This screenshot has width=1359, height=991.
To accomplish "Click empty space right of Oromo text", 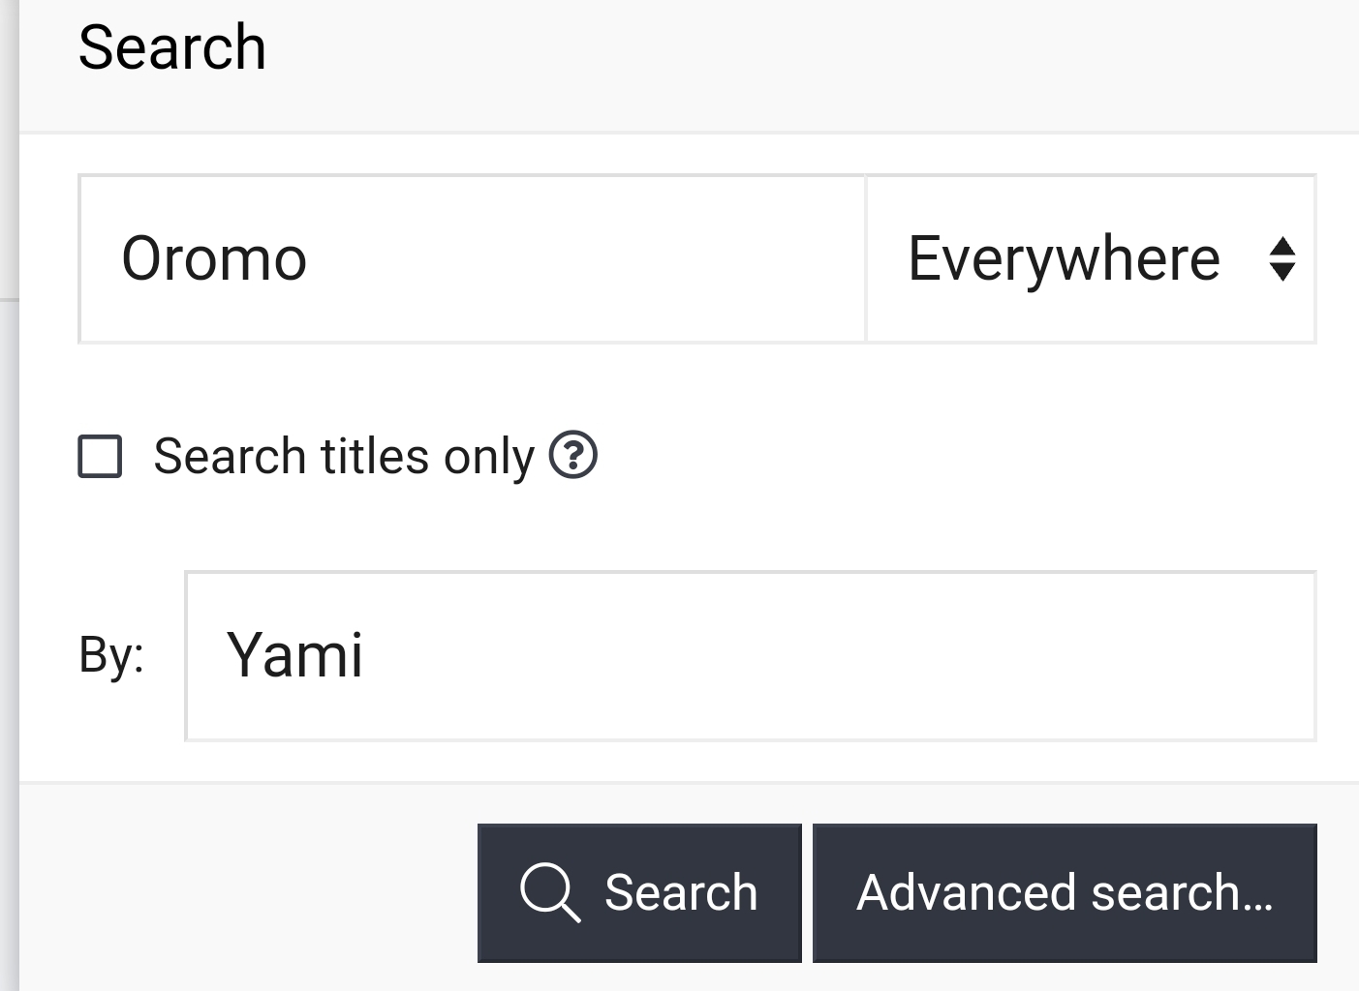I will coord(581,259).
